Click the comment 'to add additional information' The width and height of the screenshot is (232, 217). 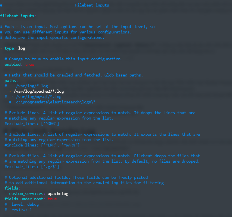click(84, 183)
